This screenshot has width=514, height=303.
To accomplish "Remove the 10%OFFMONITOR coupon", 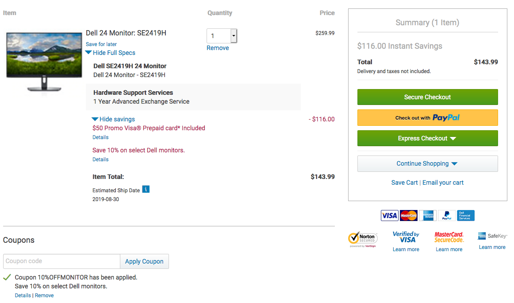I will 44,295.
